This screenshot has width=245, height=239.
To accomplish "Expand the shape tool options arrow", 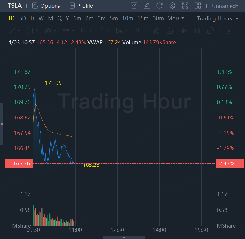I will 37,31.
